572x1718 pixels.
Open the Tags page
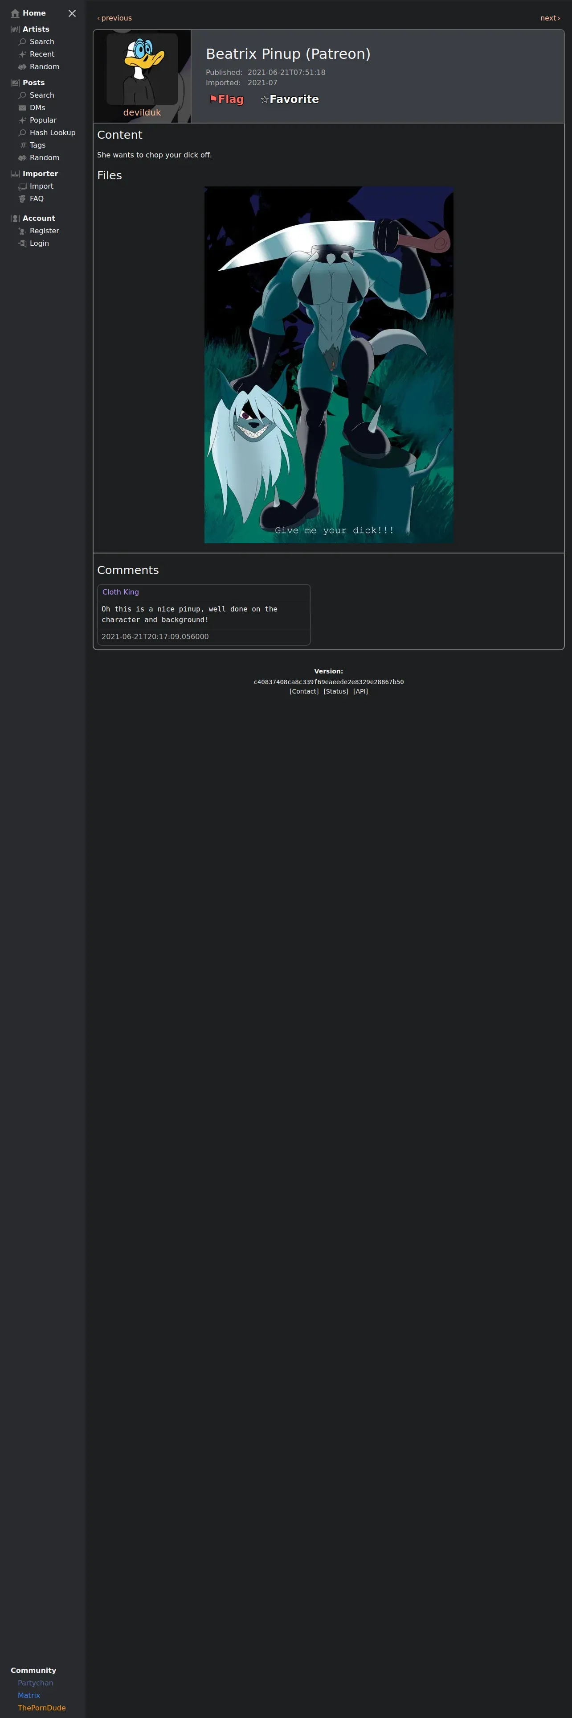[37, 145]
